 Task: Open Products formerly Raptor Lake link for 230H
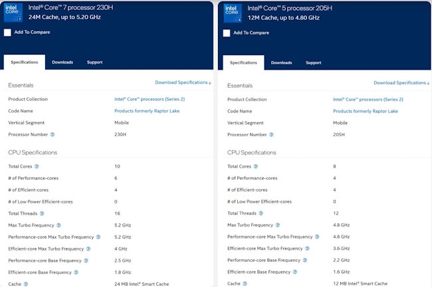pos(147,111)
